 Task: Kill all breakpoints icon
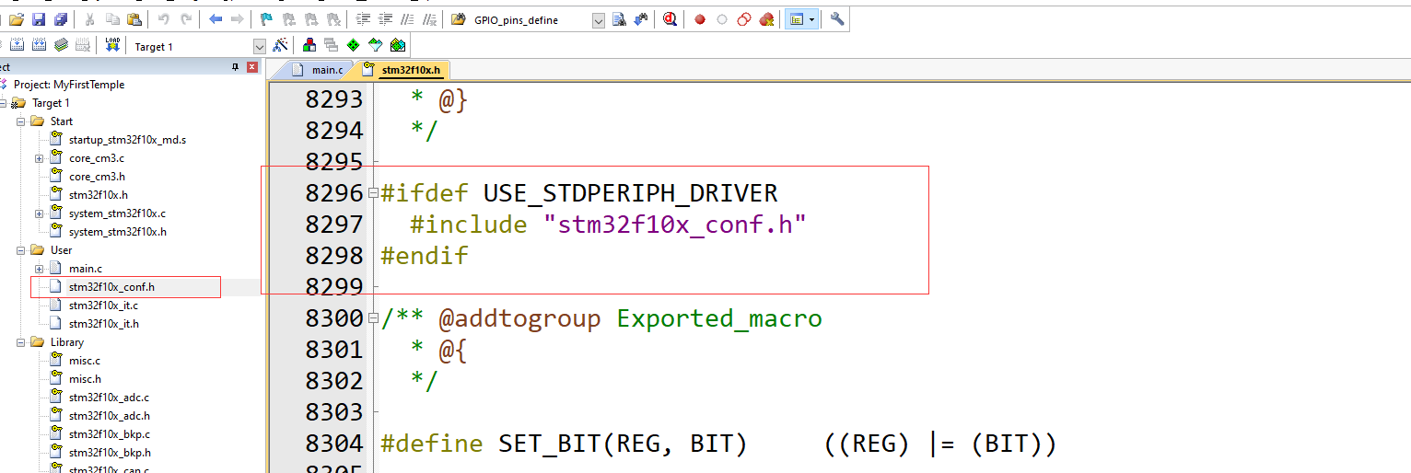(x=766, y=19)
